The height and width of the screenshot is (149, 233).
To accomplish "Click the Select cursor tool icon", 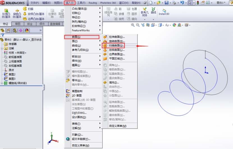I will (190, 3).
